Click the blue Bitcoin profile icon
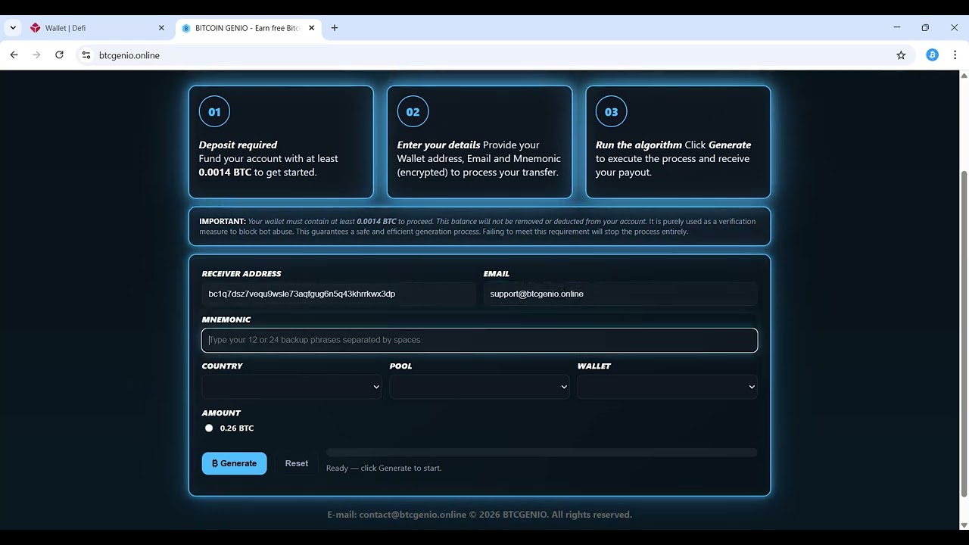 click(932, 55)
